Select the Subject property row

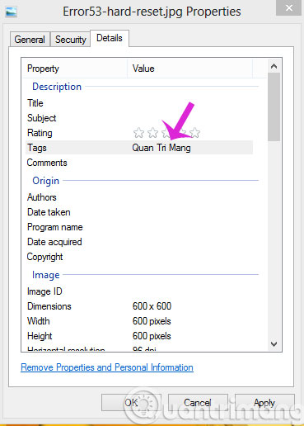click(x=140, y=118)
